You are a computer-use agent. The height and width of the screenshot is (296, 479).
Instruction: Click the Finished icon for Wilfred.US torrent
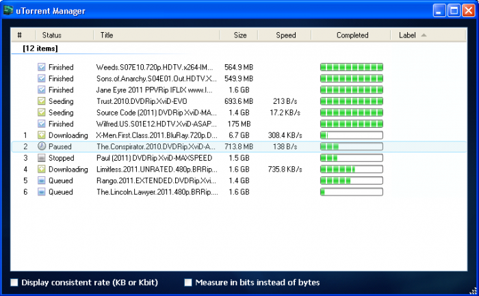pyautogui.click(x=42, y=124)
